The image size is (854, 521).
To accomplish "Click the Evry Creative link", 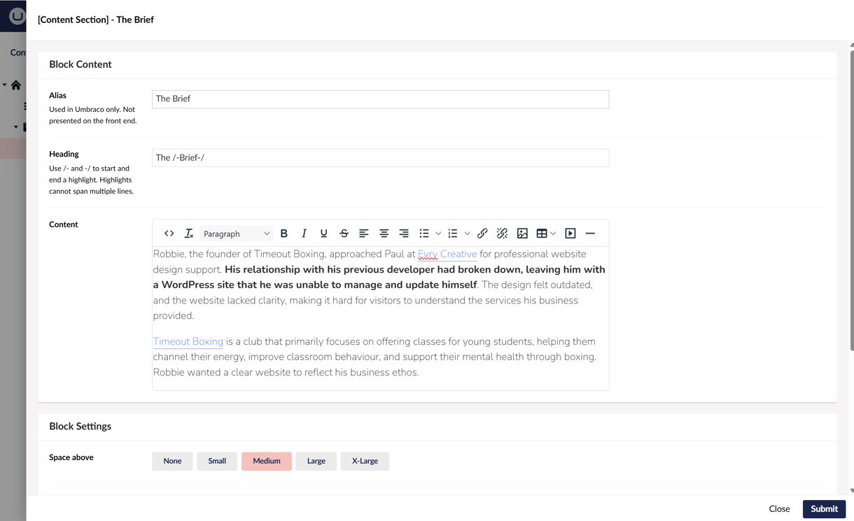I will (x=447, y=254).
